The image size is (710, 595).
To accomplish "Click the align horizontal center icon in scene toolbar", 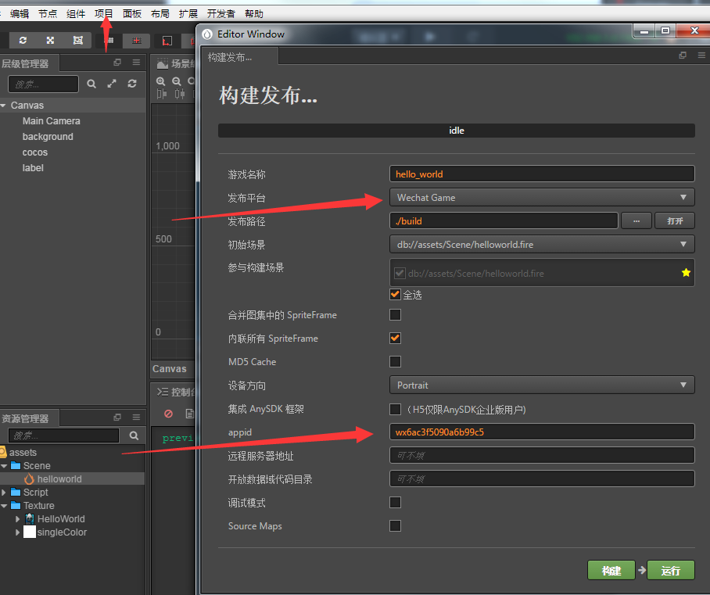I will coord(180,94).
